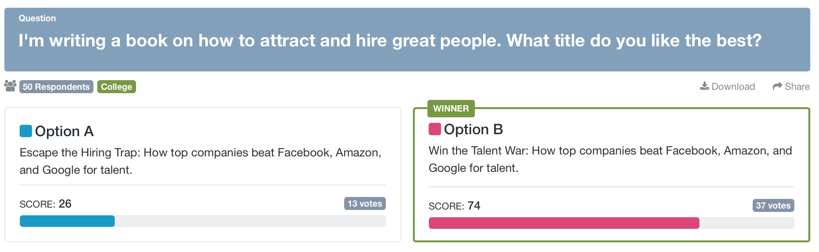Screen dimensions: 819x252
Task: Click the Escape the Hiring Trap title text
Action: pos(200,161)
